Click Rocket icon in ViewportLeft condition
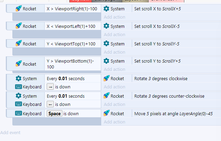The width and height of the screenshot is (221, 141). (x=19, y=26)
